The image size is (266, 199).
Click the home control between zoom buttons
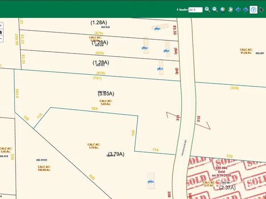(x=1, y=32)
